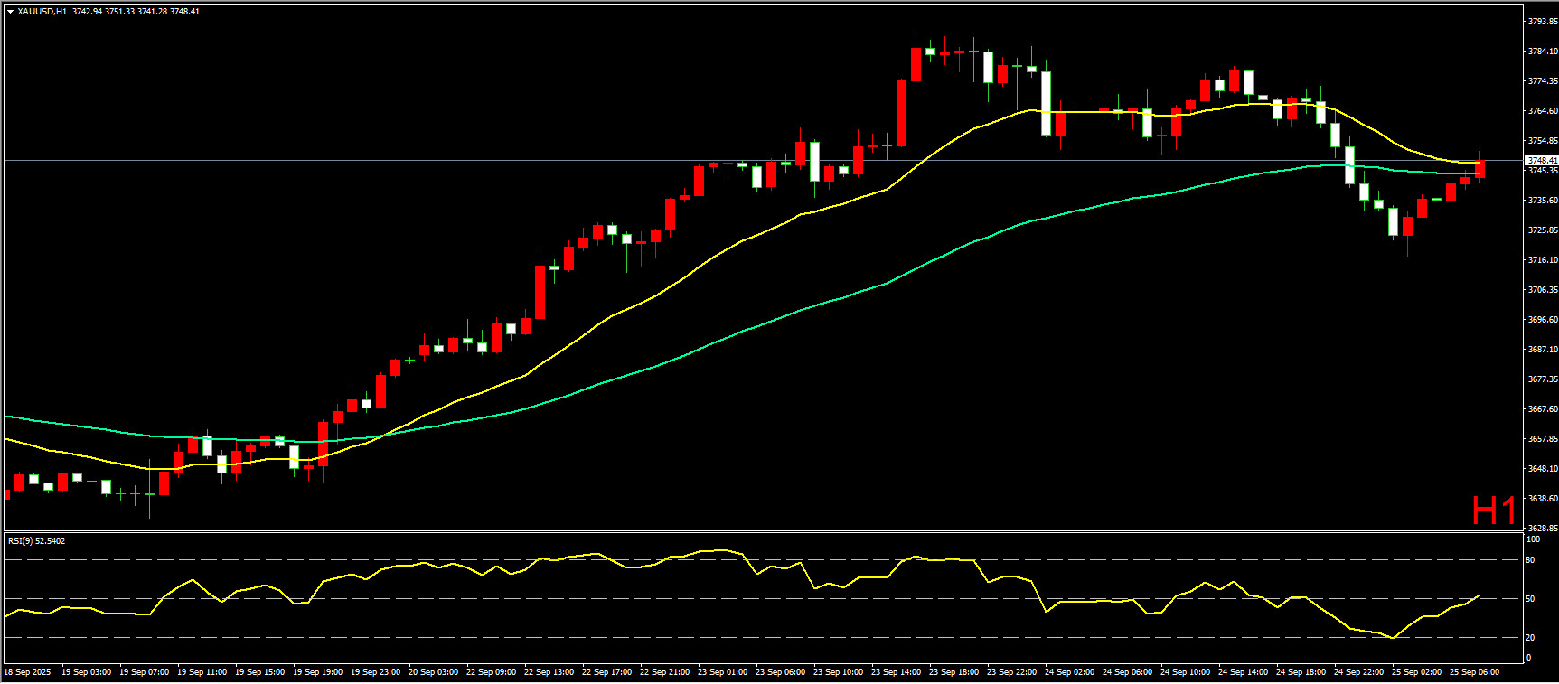The width and height of the screenshot is (1559, 684).
Task: Open the dropdown arrow beside XAUUSD,H1
Action: 10,12
